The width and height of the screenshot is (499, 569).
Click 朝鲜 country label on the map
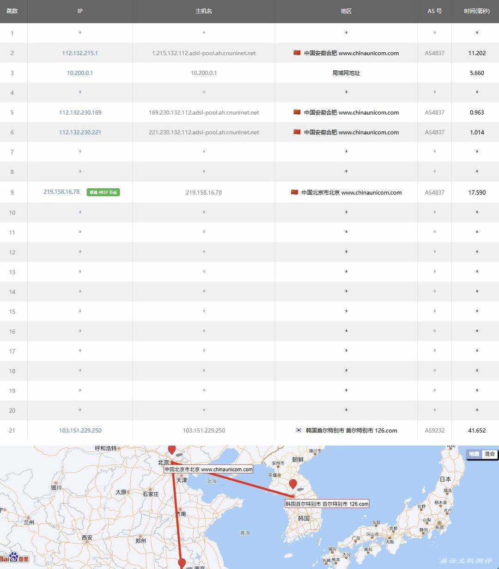pos(298,459)
